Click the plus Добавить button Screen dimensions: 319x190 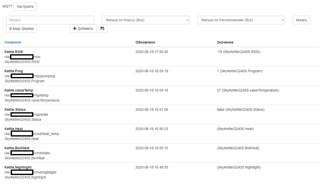click(83, 28)
